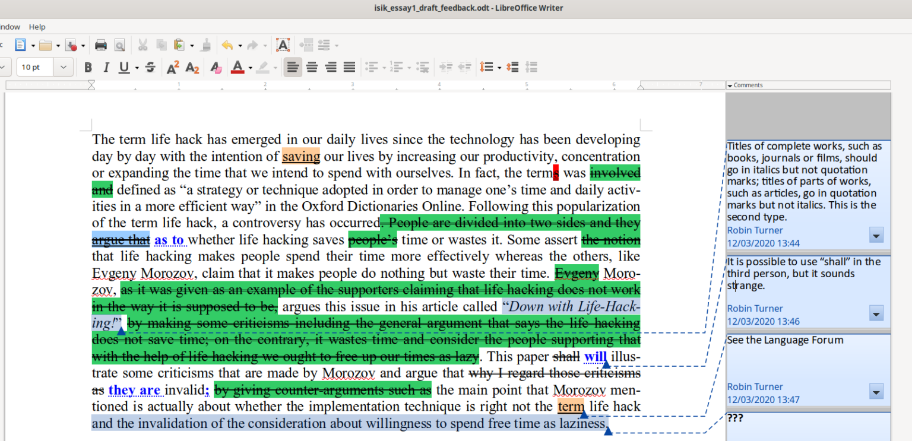Open the font color palette arrow

(x=250, y=68)
